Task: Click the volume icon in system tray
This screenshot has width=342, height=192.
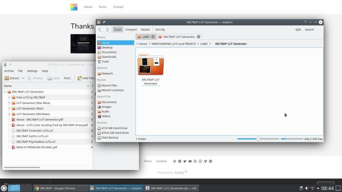Action: 307,188
